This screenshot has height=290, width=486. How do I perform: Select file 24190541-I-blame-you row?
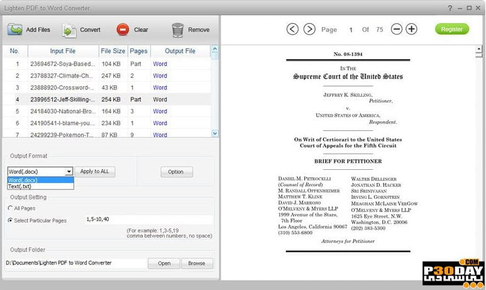(x=107, y=123)
